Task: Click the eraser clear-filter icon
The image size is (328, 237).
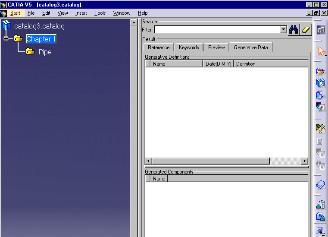Action: 306,30
